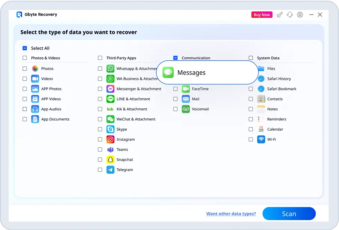The image size is (339, 230).
Task: Click the Photos app icon
Action: (35, 69)
